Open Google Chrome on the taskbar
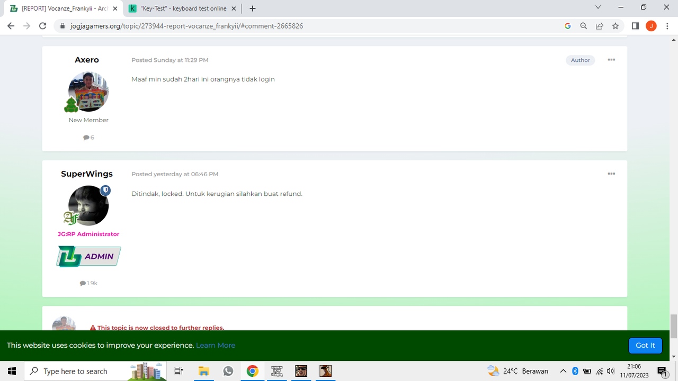The height and width of the screenshot is (381, 678). (x=252, y=371)
